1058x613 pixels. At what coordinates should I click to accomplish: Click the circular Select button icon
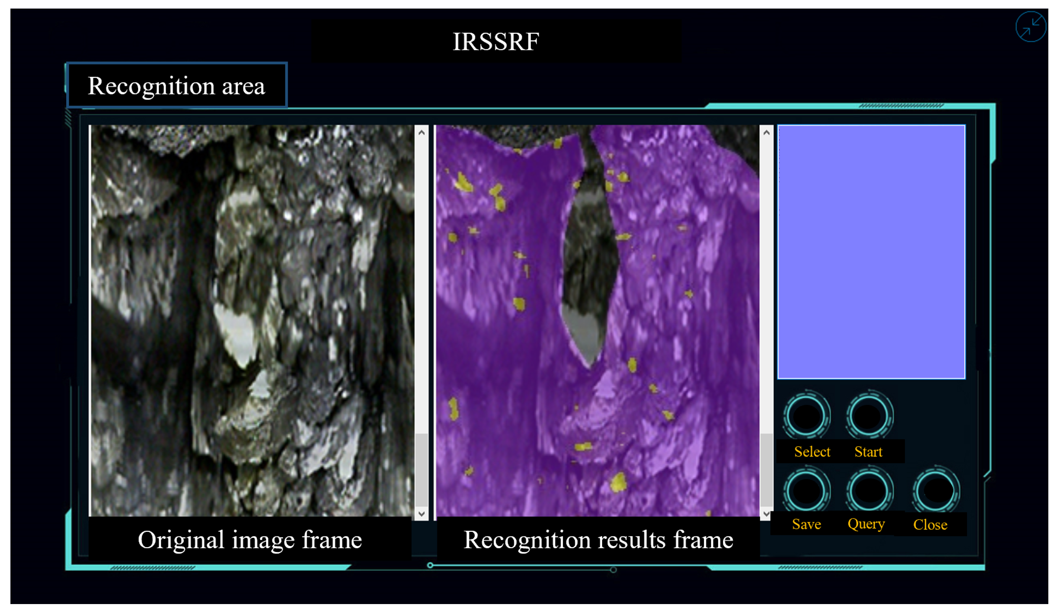(806, 416)
